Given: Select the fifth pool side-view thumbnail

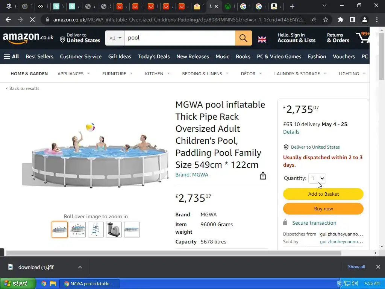Looking at the screenshot, I should (x=132, y=230).
